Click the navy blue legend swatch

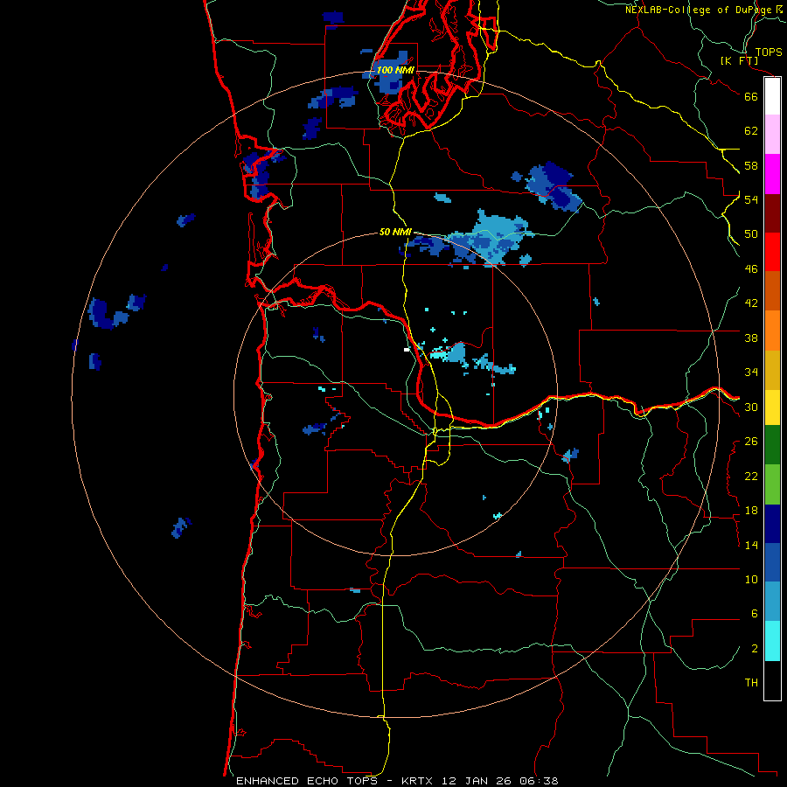(x=772, y=524)
